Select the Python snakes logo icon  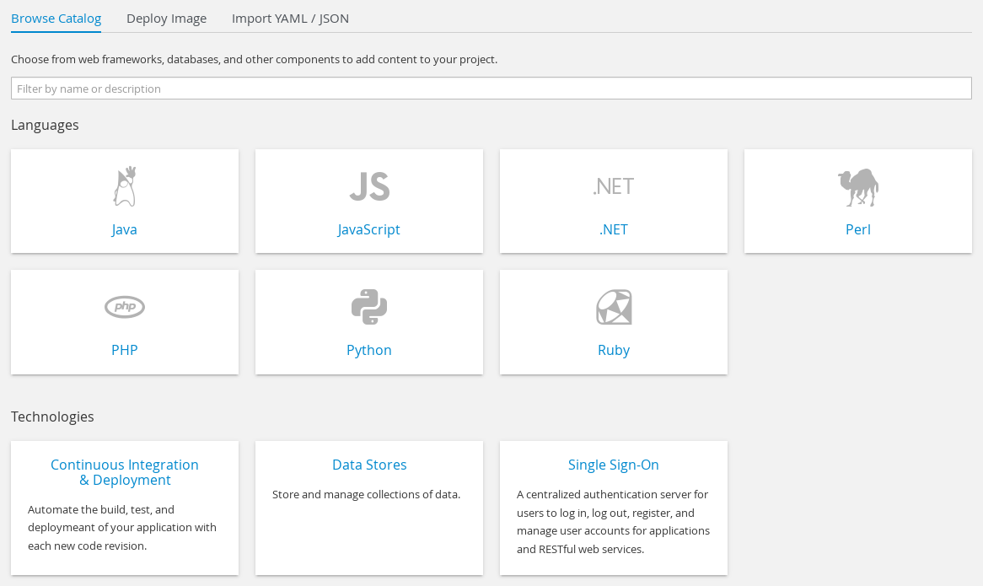(369, 307)
